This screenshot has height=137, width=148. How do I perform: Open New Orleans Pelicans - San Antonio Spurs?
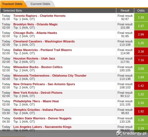pos(44,84)
